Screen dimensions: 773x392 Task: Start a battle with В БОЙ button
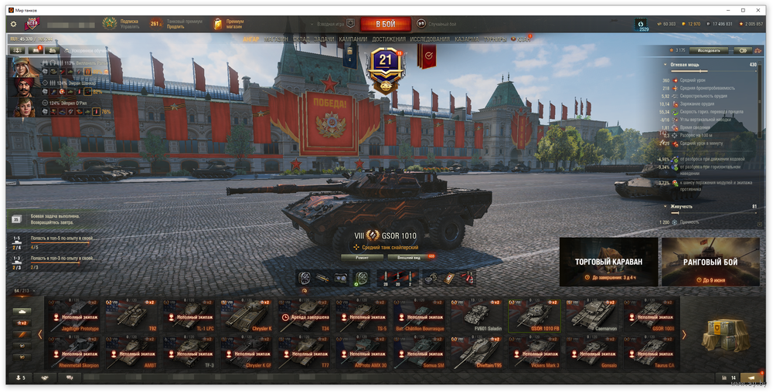coord(386,24)
